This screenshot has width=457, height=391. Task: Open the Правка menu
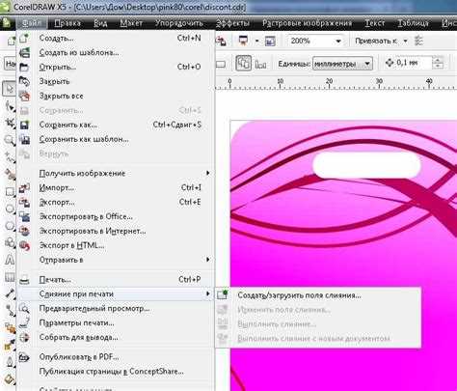(x=67, y=23)
